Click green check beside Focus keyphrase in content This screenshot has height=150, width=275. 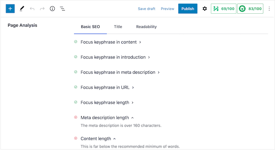coord(76,42)
